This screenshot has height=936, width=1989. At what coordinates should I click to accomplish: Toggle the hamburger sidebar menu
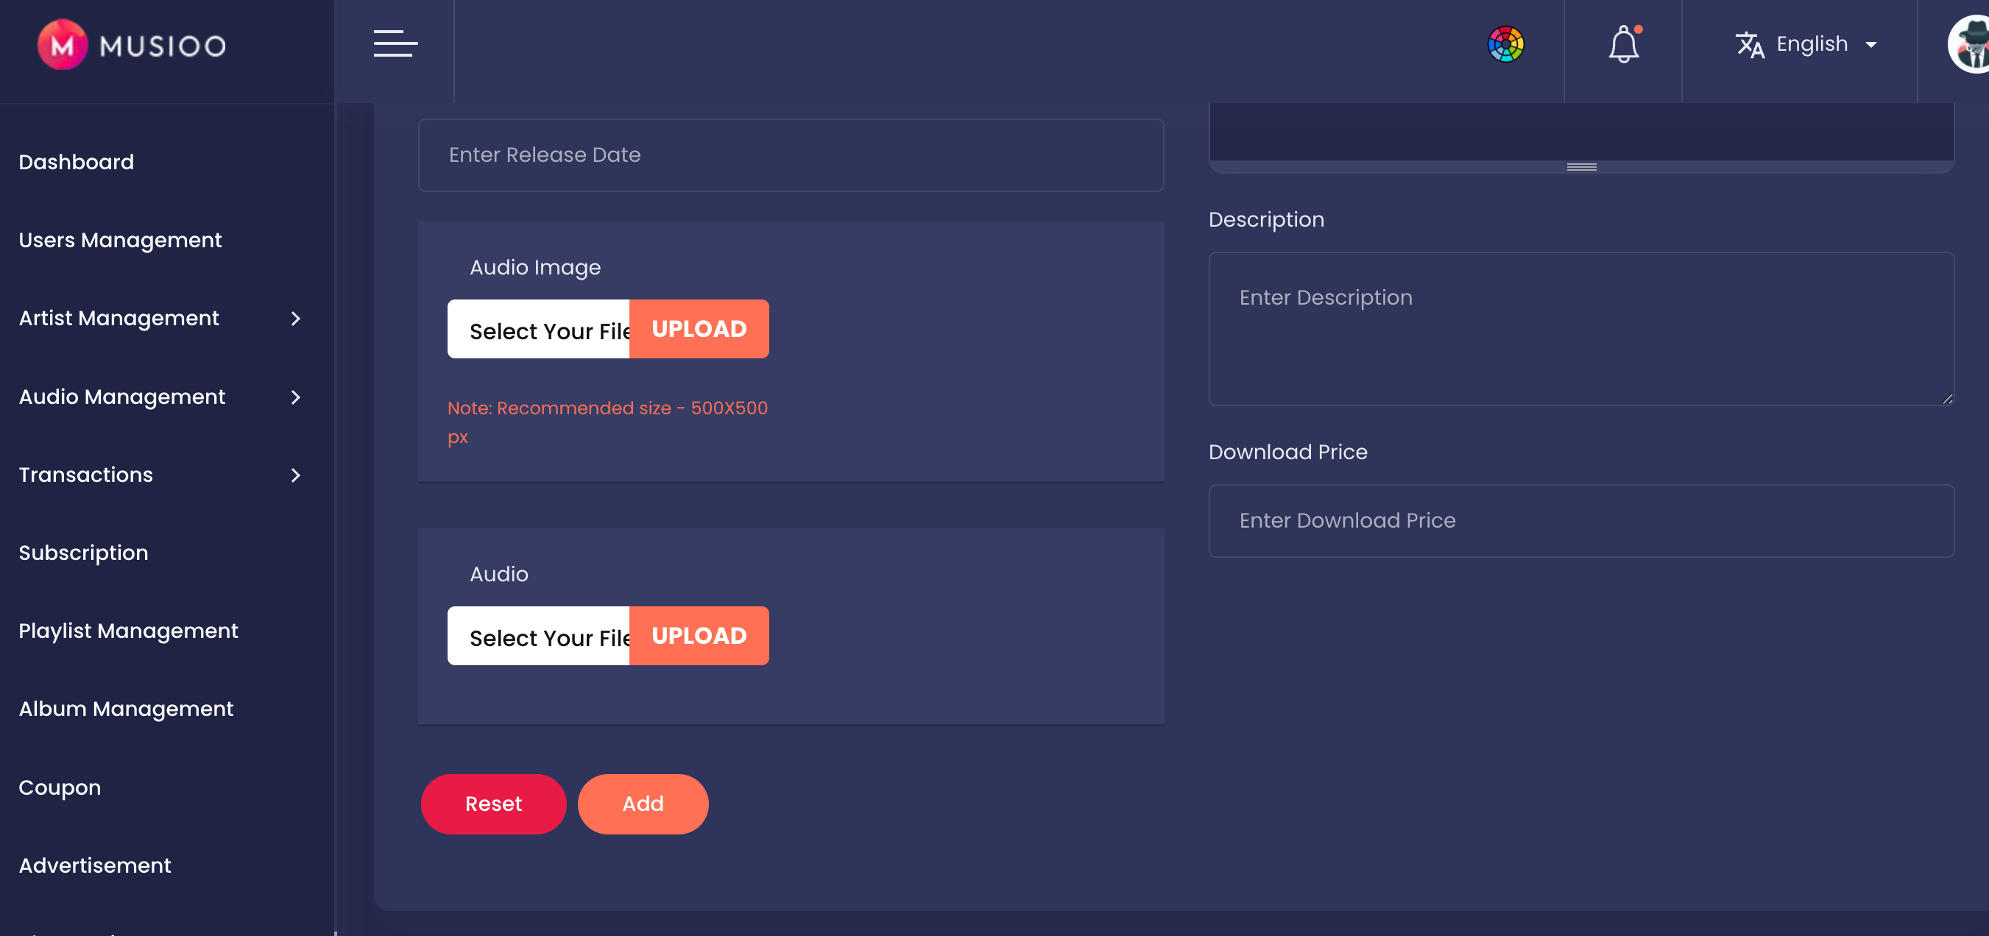[x=395, y=44]
